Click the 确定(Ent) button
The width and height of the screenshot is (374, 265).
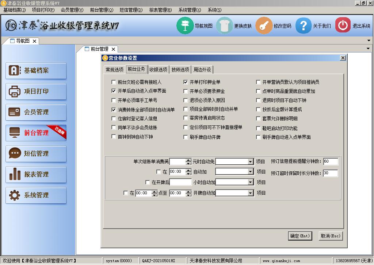(x=300, y=236)
